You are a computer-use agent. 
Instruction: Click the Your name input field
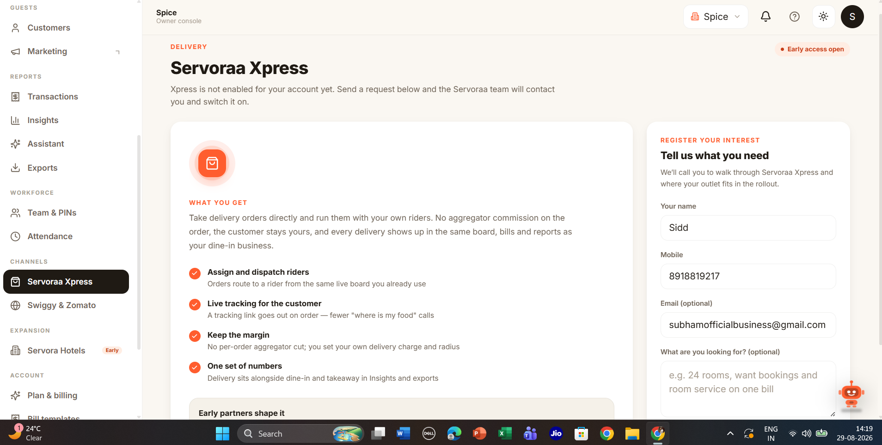(748, 228)
